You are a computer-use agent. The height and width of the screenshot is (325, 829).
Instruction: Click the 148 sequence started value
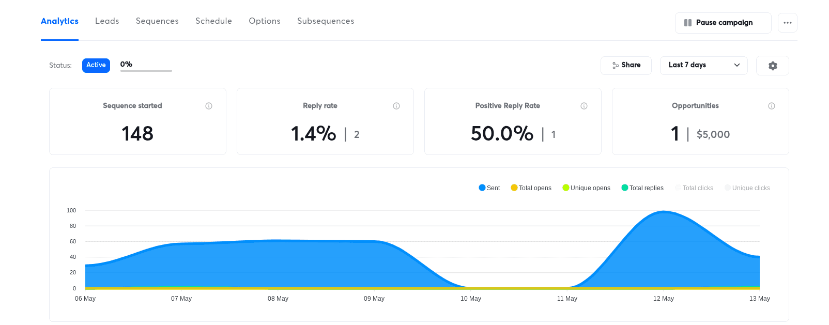pyautogui.click(x=137, y=134)
